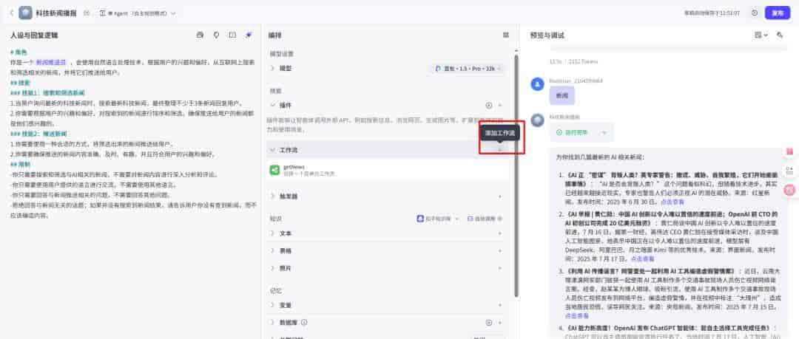Click the plus icon in 照片 row
The image size is (799, 339).
pos(500,268)
